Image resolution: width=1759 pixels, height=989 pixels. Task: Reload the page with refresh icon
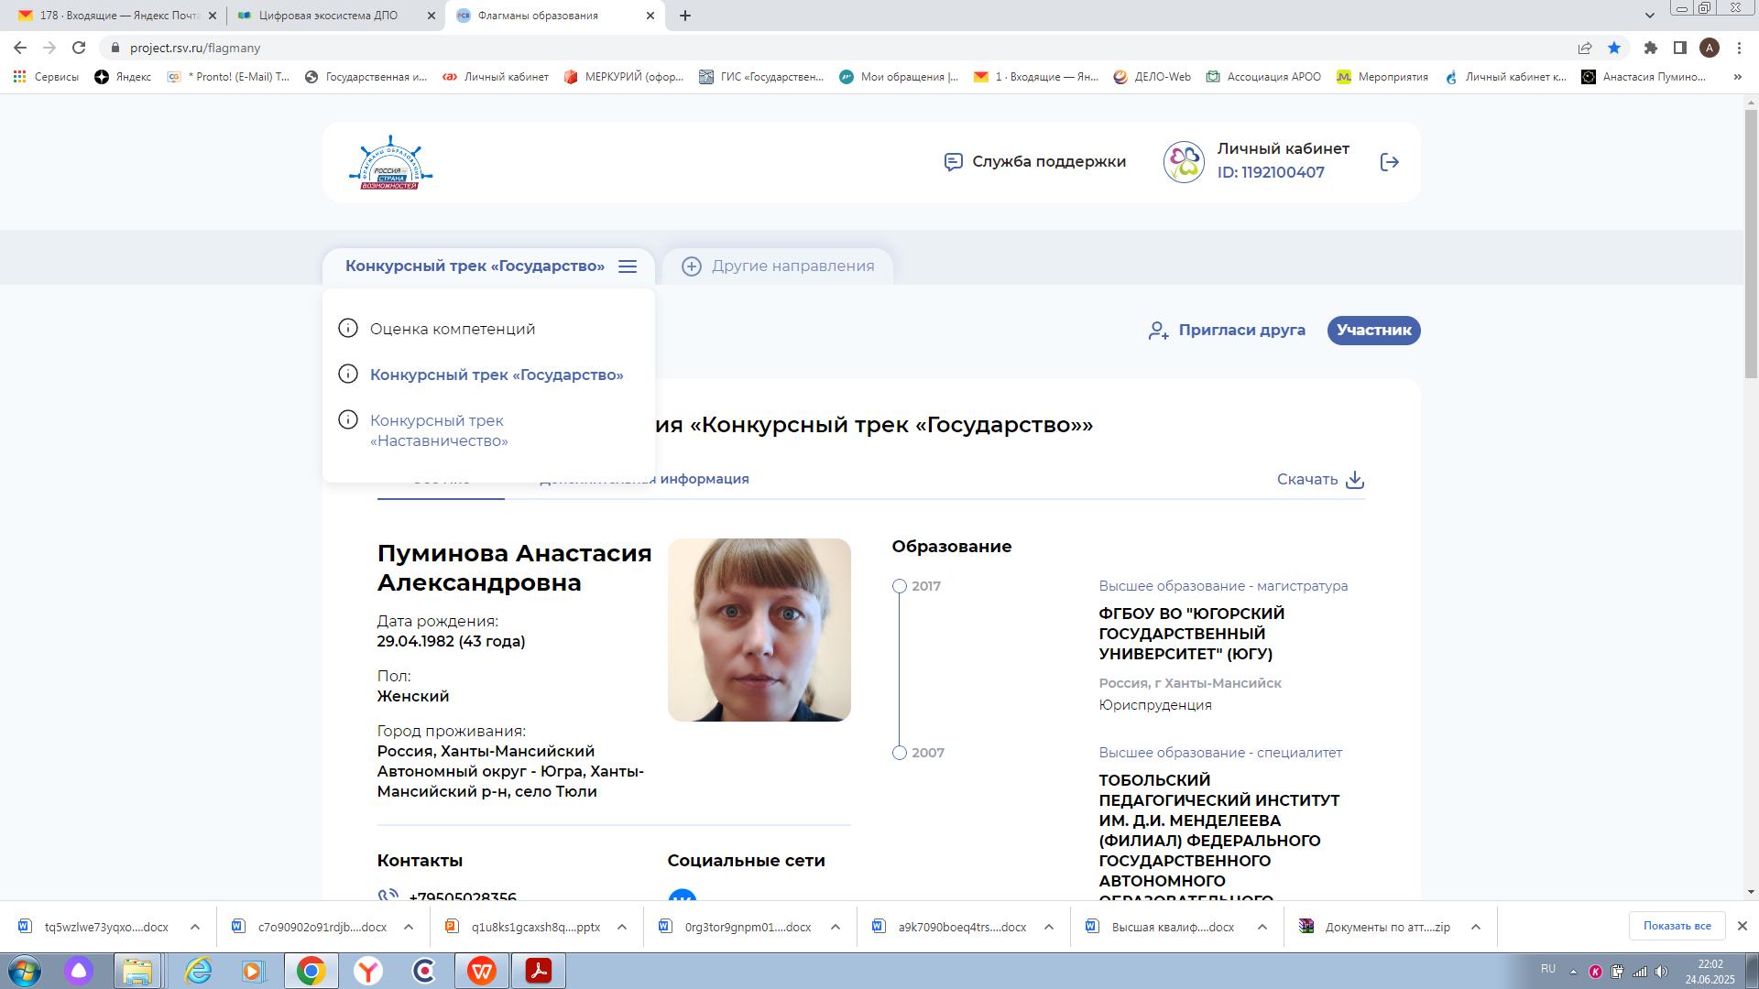79,48
